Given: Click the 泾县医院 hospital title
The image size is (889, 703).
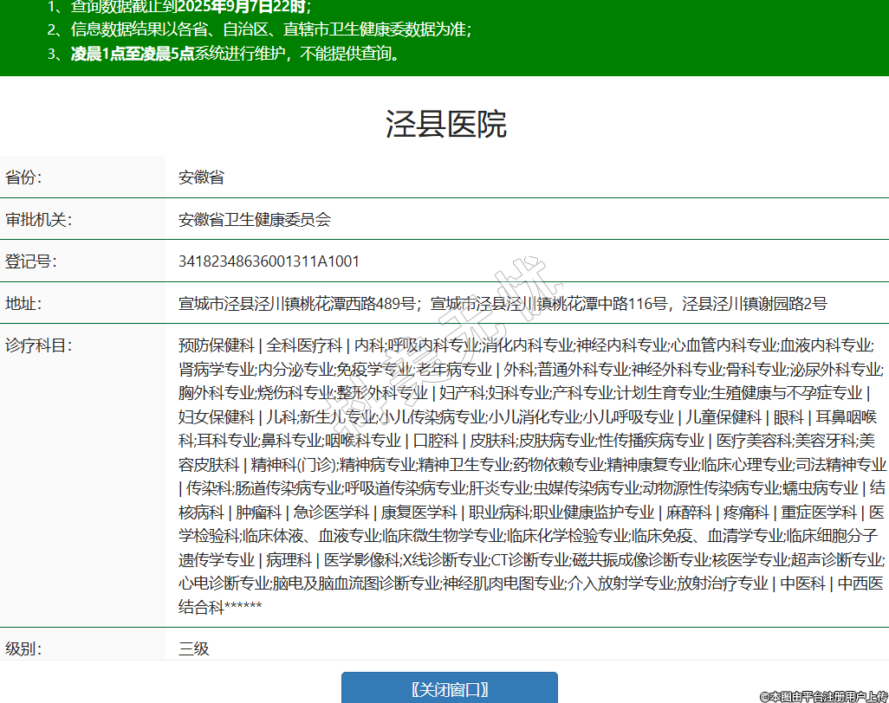Looking at the screenshot, I should click(445, 126).
